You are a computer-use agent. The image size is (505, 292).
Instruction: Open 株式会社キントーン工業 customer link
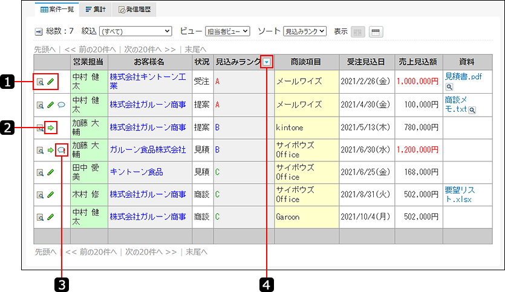tap(148, 81)
